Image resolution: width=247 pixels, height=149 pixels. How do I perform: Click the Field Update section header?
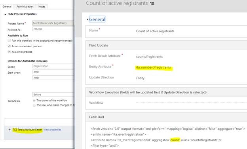click(99, 45)
